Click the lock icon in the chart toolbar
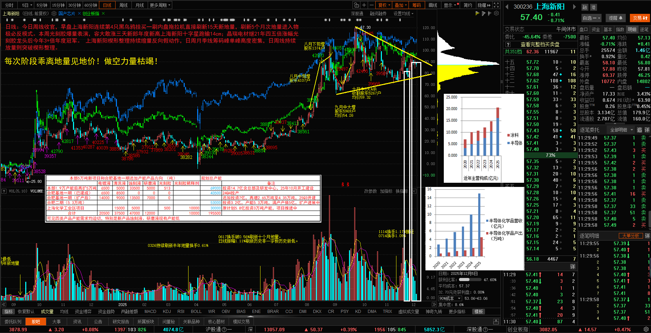 coord(356,5)
